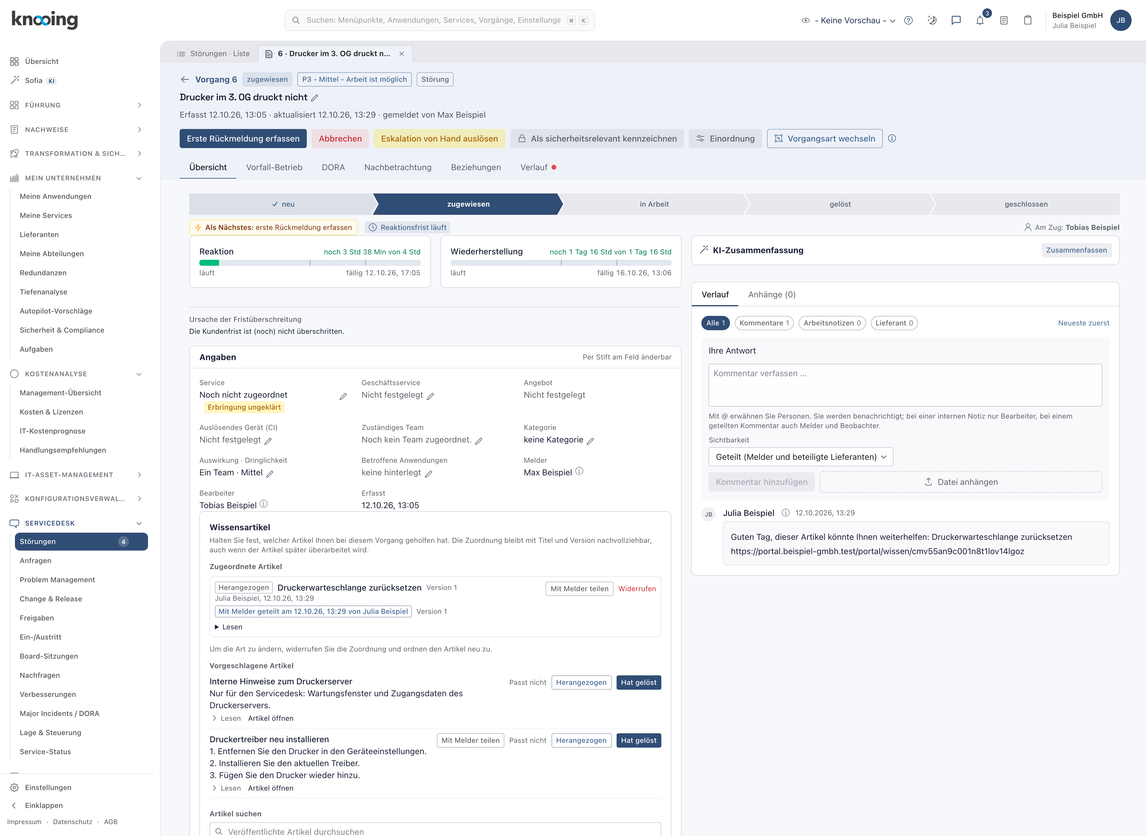Open the Keine Vorschau dropdown
Screen dimensions: 1146x836
(849, 20)
